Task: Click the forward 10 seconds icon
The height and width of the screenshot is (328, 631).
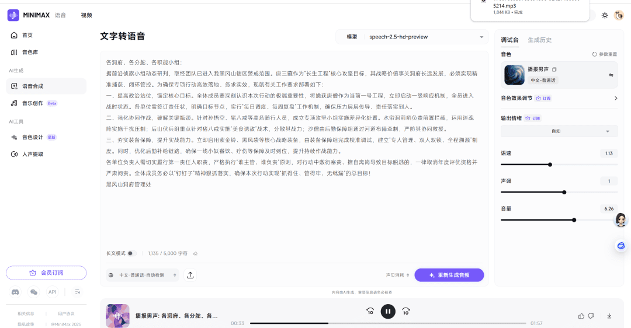Action: 406,312
